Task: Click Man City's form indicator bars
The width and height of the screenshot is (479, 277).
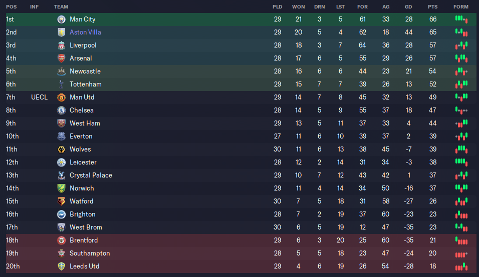Action: [x=461, y=19]
